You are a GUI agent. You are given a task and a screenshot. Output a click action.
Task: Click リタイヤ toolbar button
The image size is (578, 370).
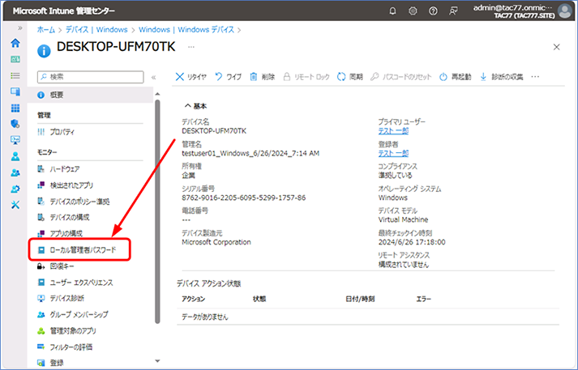tap(191, 77)
